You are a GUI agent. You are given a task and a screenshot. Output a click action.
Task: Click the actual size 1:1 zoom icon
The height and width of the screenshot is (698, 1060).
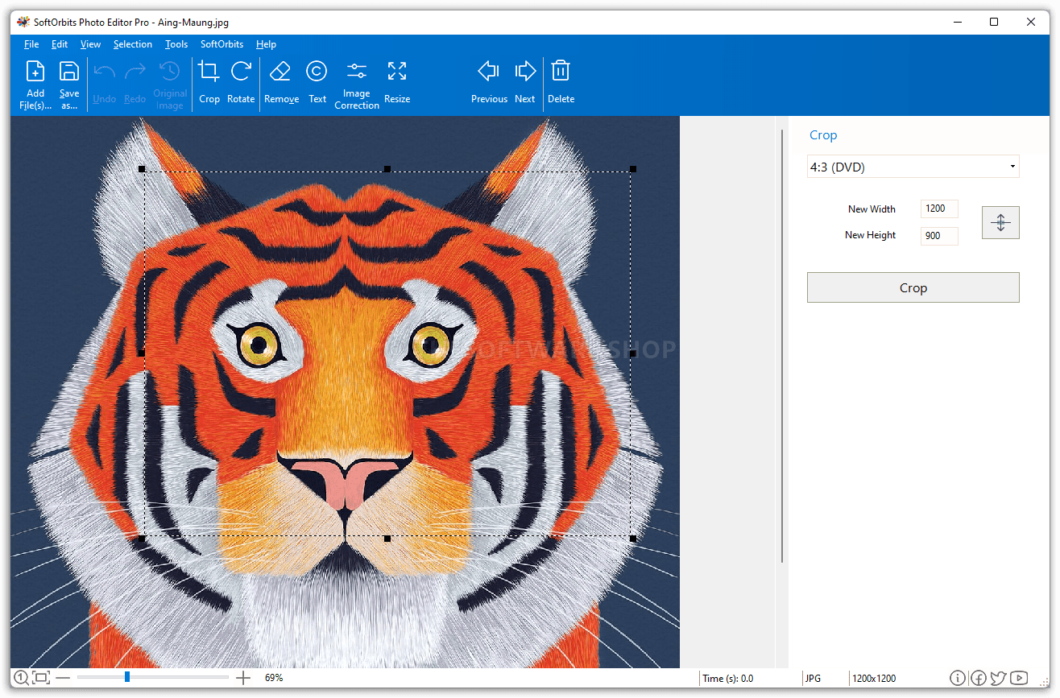tap(21, 678)
